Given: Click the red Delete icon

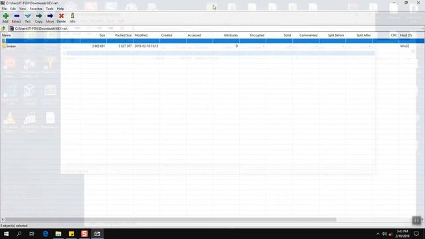Looking at the screenshot, I should point(61,16).
